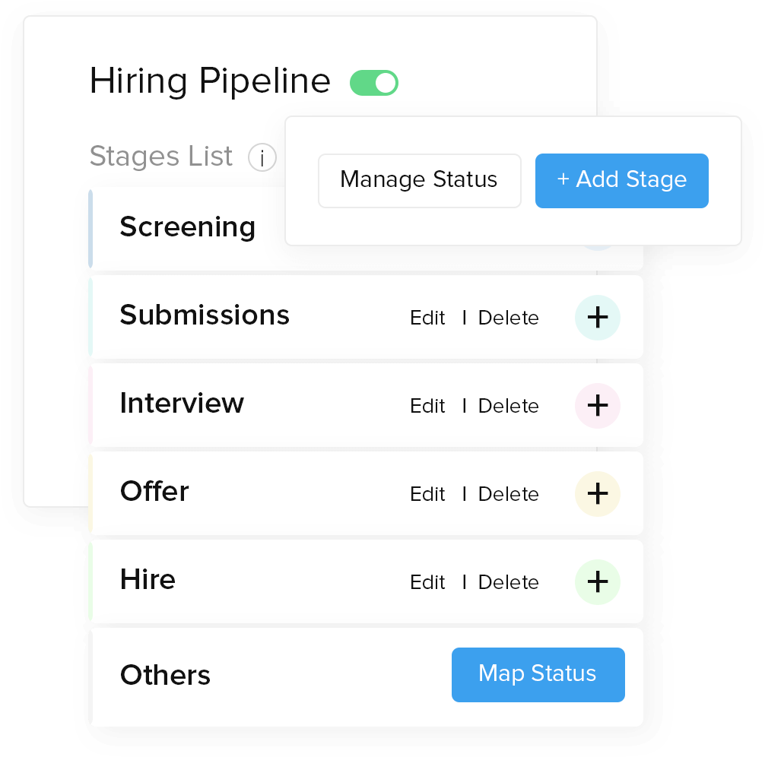Click the Map Status button
Viewport: 765px width, 757px height.
(x=538, y=674)
